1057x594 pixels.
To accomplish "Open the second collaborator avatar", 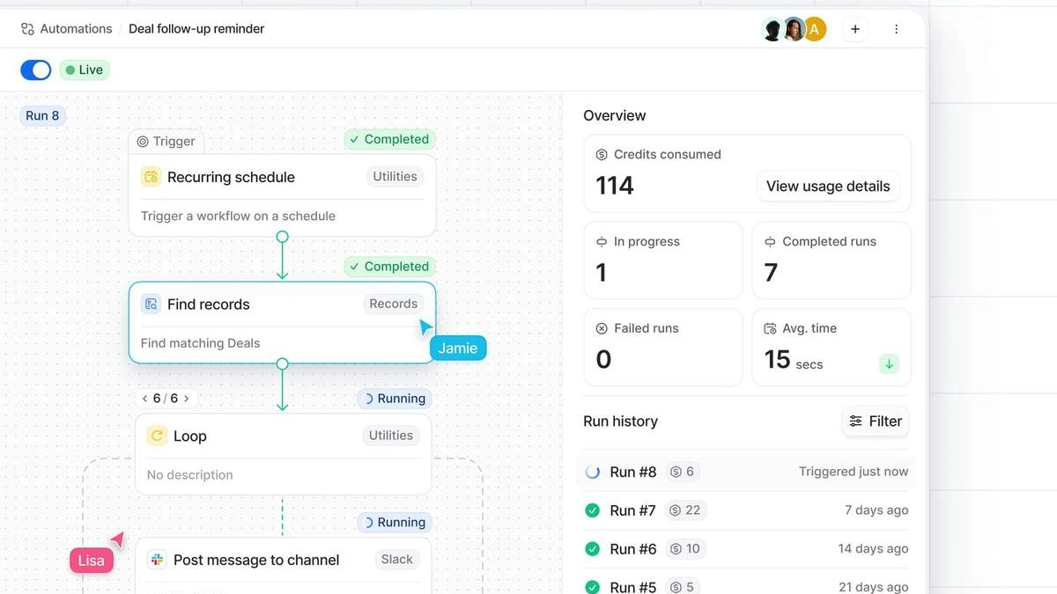I will (794, 29).
